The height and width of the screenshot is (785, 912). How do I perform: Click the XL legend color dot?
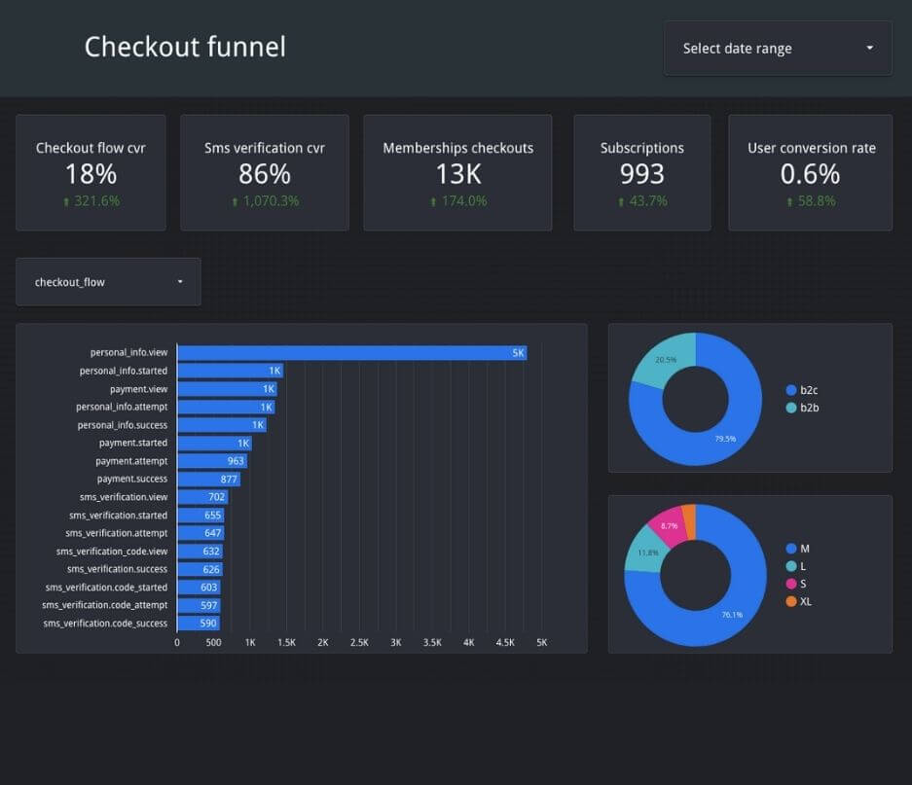point(791,601)
